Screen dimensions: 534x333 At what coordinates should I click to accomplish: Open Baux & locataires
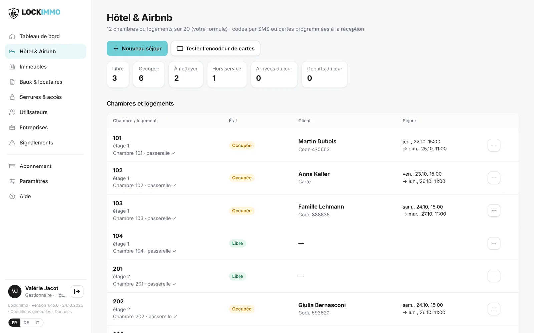tap(46, 82)
